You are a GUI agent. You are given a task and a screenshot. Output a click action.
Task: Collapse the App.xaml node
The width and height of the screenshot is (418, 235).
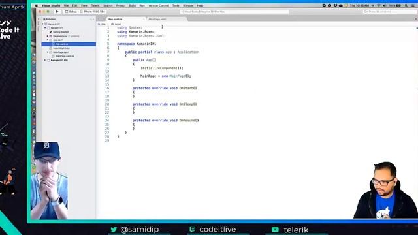point(48,40)
